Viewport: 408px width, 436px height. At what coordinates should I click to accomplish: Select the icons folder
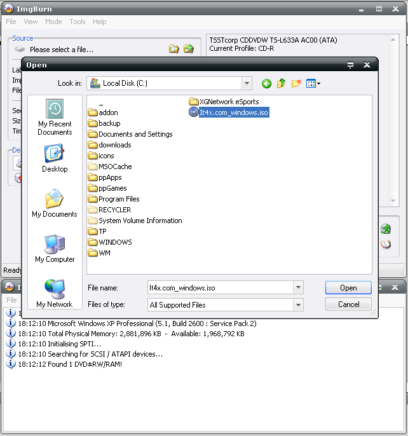[x=101, y=156]
